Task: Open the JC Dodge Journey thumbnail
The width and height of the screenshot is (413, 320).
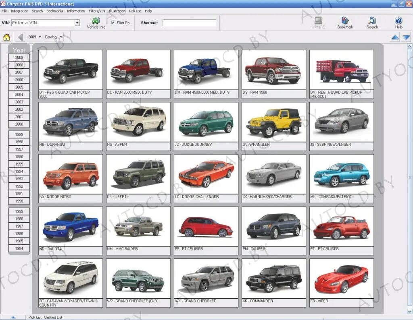Action: pos(206,122)
